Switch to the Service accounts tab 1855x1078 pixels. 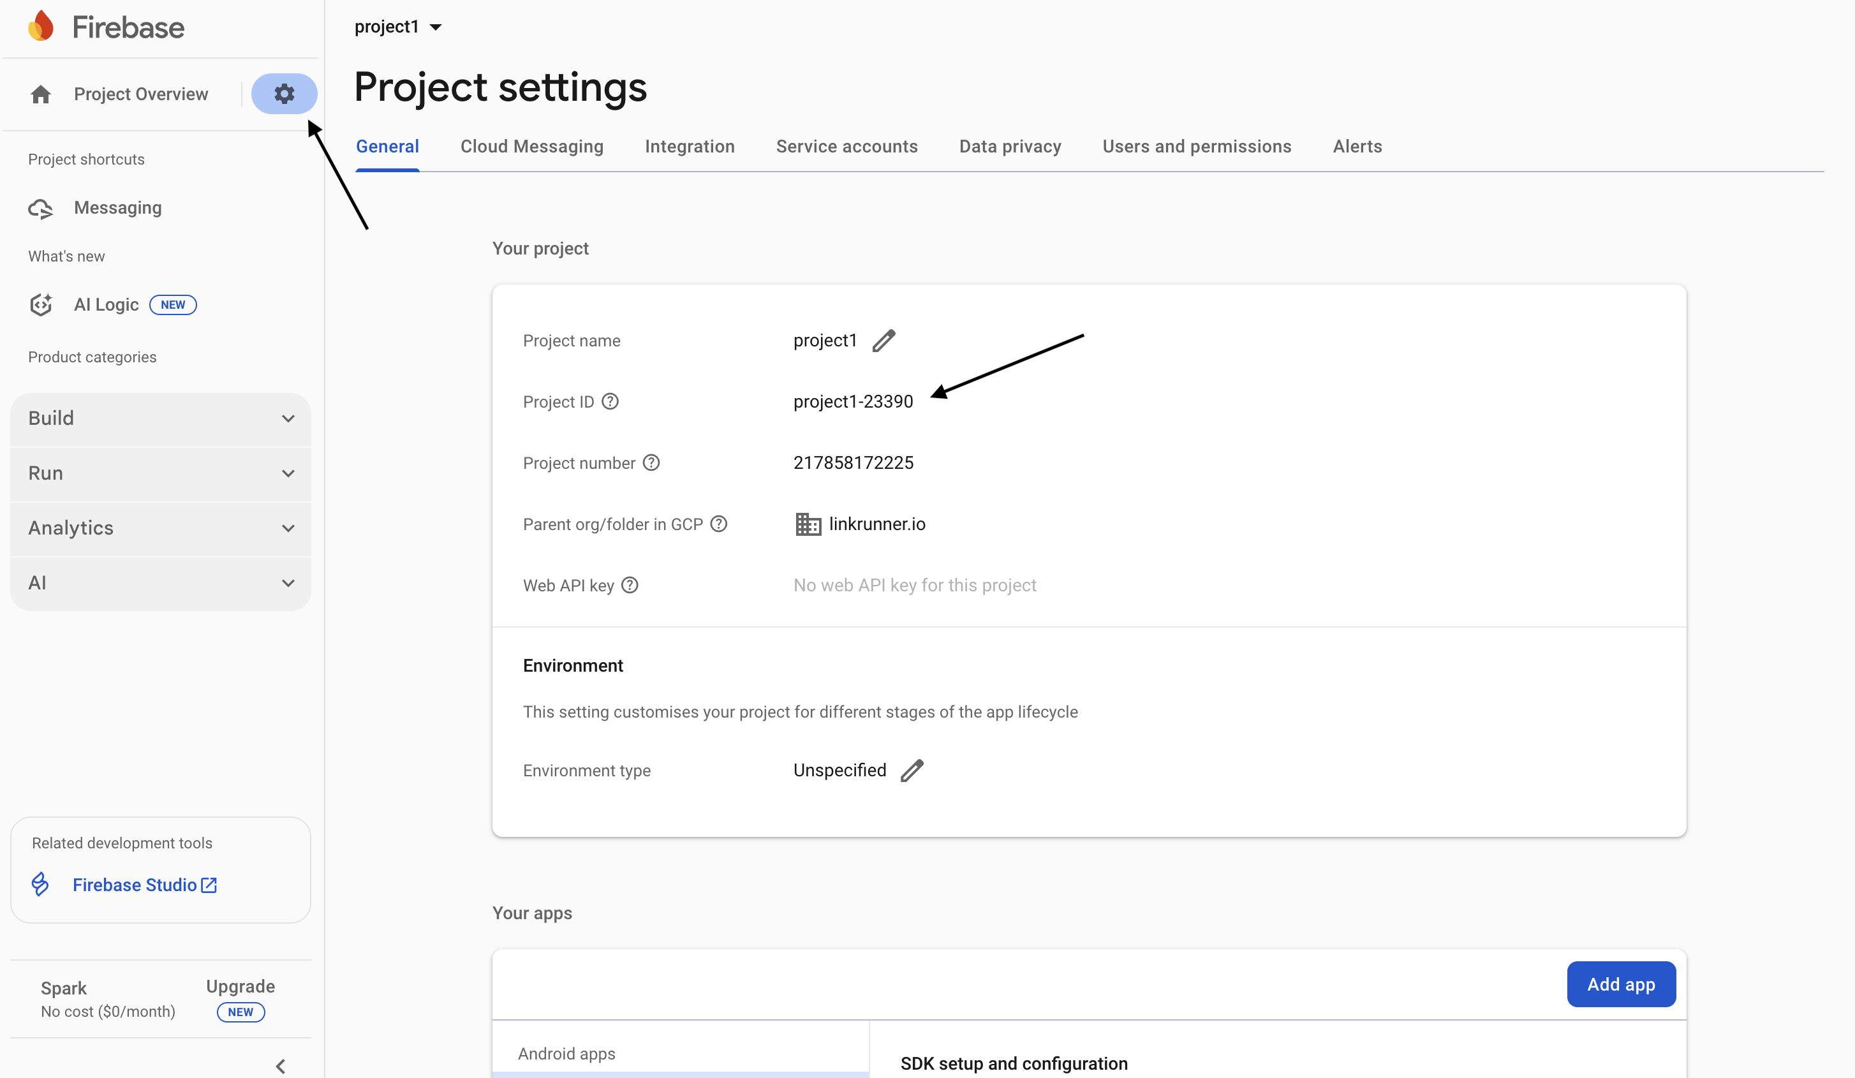point(846,147)
